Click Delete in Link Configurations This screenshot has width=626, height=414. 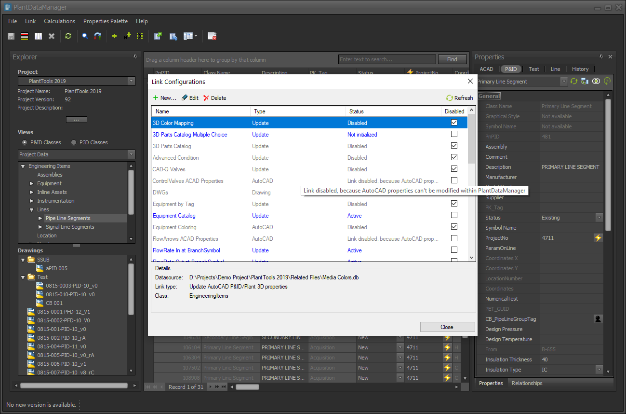click(x=214, y=98)
